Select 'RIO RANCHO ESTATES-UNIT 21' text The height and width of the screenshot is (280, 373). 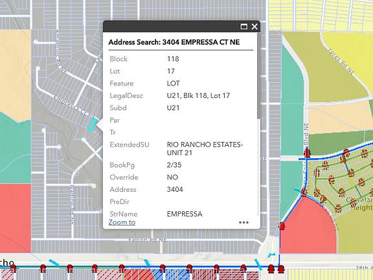tap(205, 148)
